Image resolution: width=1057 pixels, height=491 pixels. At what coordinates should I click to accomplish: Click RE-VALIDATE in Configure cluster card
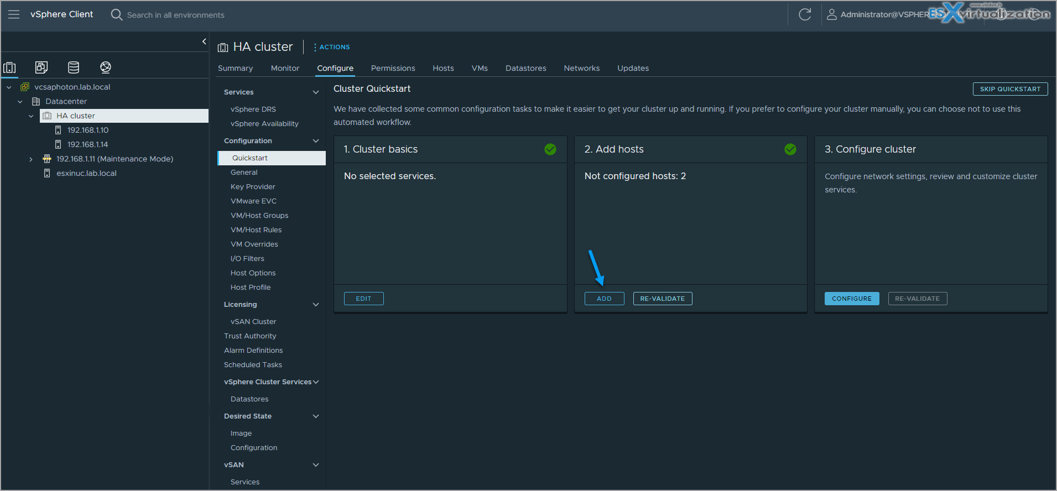[x=917, y=299]
